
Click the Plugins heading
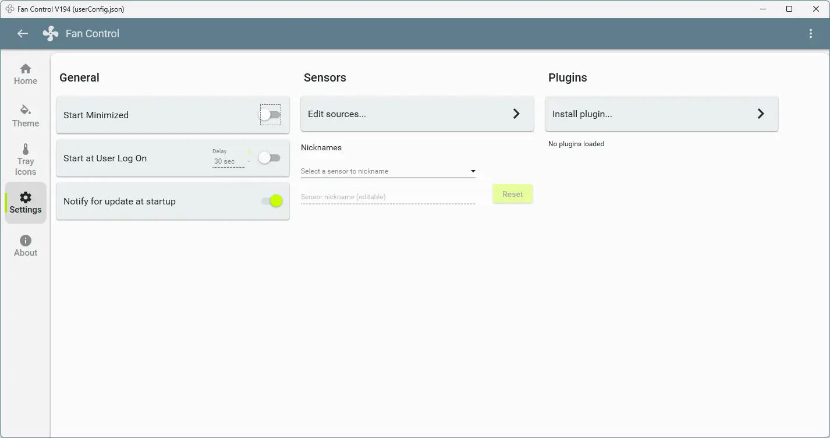567,77
